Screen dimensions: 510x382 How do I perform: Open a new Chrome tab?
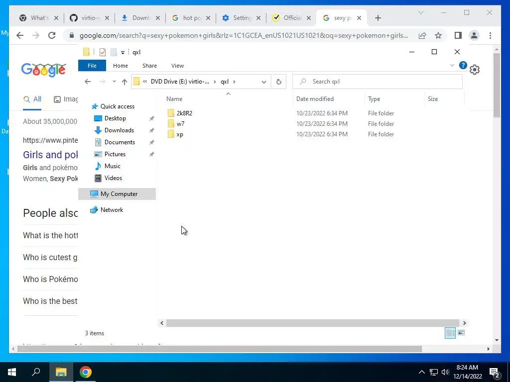coord(378,18)
